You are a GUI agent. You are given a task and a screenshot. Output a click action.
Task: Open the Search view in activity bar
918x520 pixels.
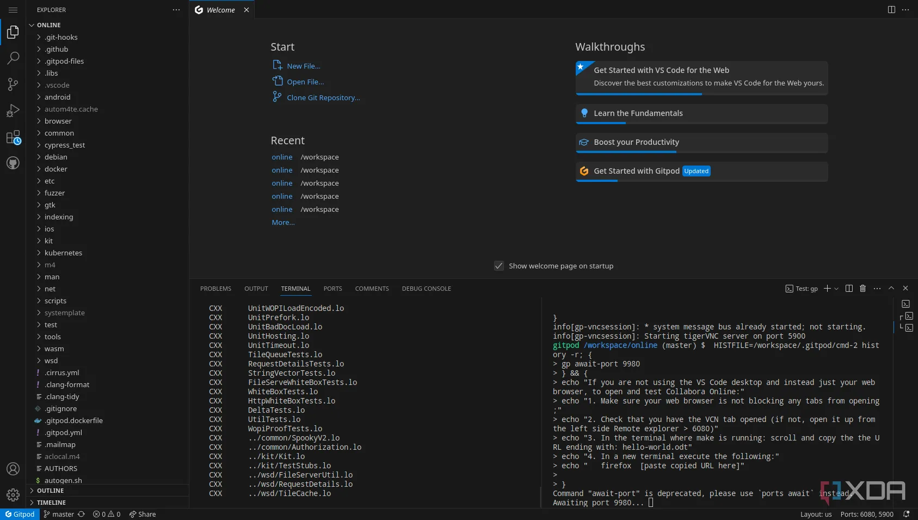[x=13, y=58]
